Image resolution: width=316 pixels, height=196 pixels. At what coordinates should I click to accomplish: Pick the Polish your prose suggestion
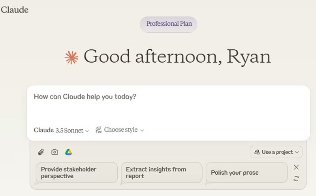(246, 173)
